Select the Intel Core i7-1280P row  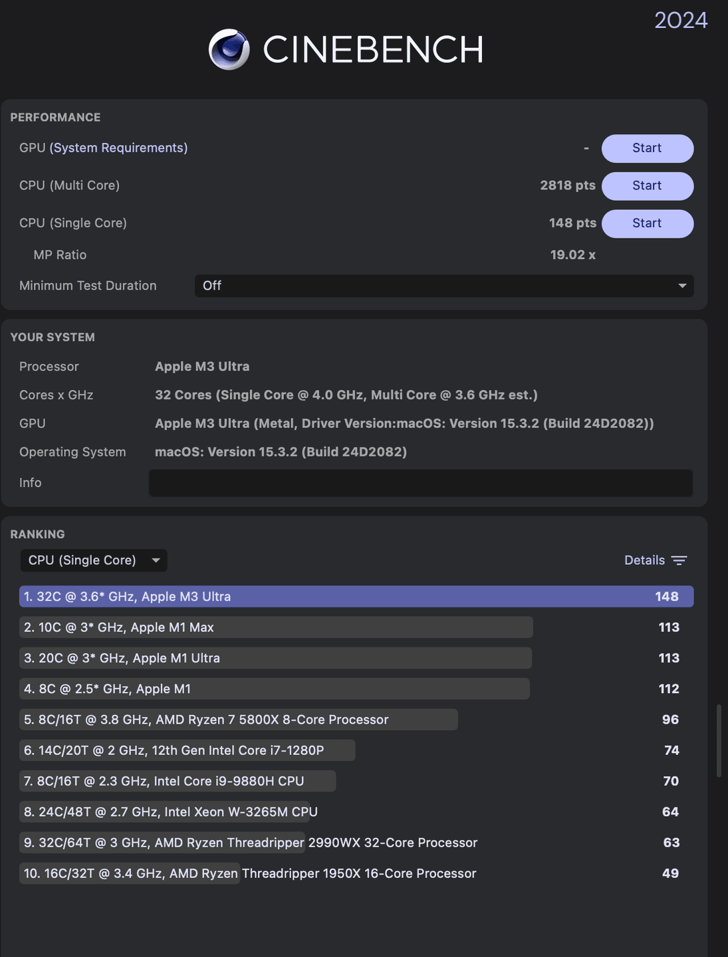pyautogui.click(x=356, y=750)
